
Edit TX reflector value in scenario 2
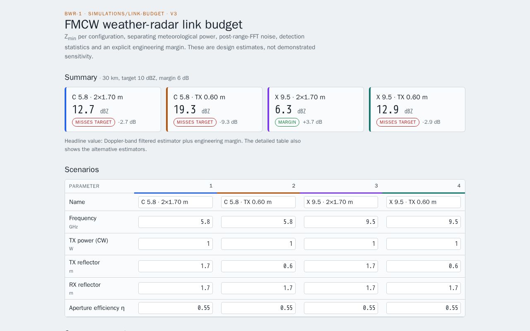[258, 266]
